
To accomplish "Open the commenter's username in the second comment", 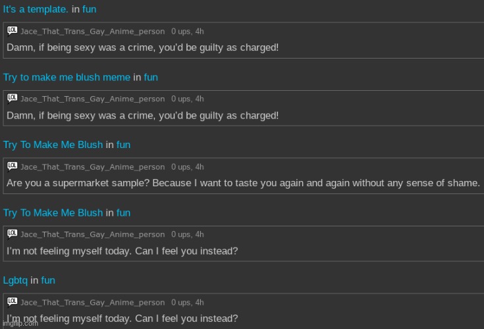I will pyautogui.click(x=92, y=99).
